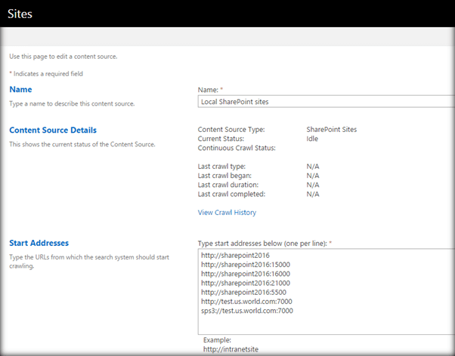Screen dimensions: 455x356
Task: Click the Sites page title
Action: coord(21,13)
